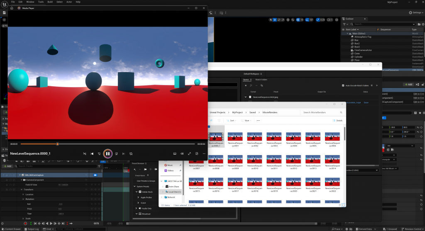Viewport: 425px width, 231px height.
Task: Switch to Watch Folders tab in encoder
Action: click(x=261, y=80)
